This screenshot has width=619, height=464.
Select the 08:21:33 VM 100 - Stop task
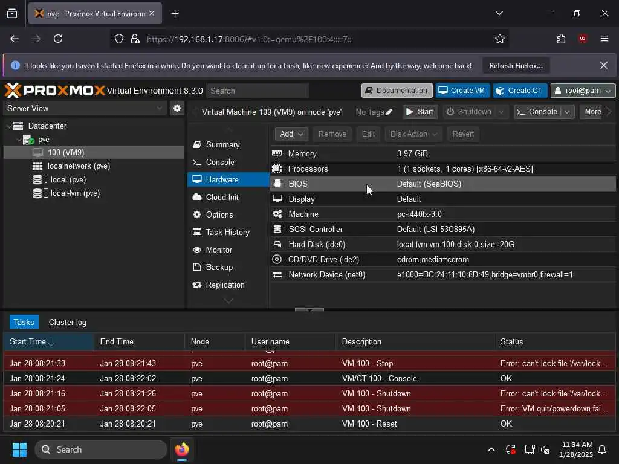point(309,363)
